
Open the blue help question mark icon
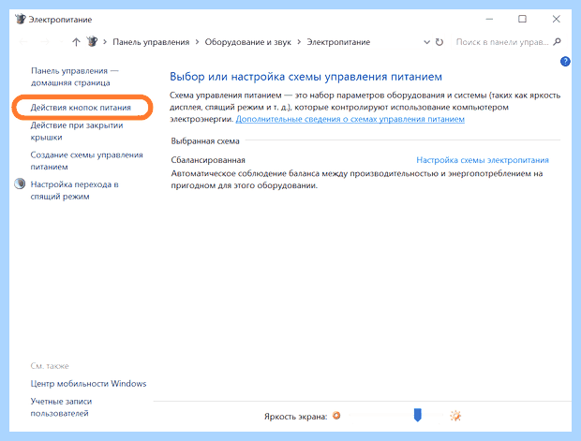(x=565, y=62)
